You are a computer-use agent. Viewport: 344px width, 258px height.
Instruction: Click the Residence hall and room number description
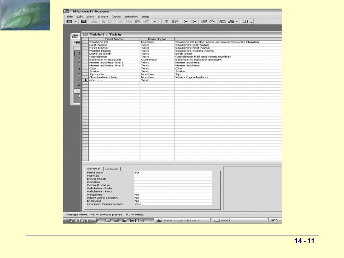[203, 57]
